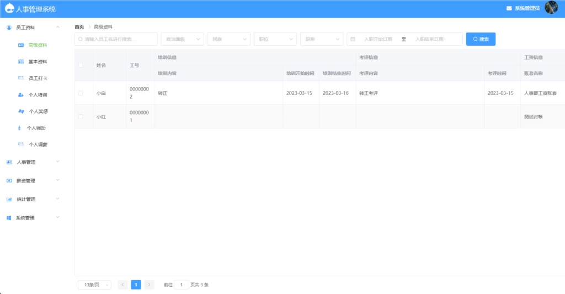Viewport: 565px width, 294px height.
Task: Check the row checkbox for 小白
Action: (x=81, y=93)
